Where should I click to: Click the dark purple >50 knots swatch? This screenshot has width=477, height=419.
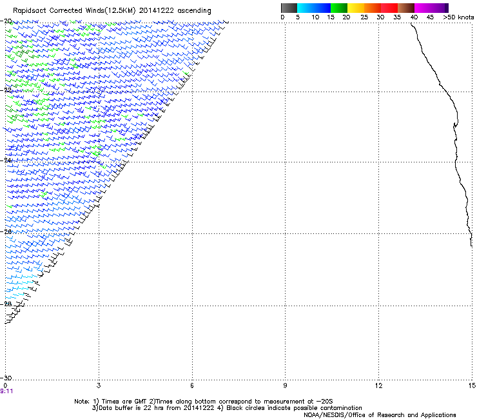coord(447,8)
